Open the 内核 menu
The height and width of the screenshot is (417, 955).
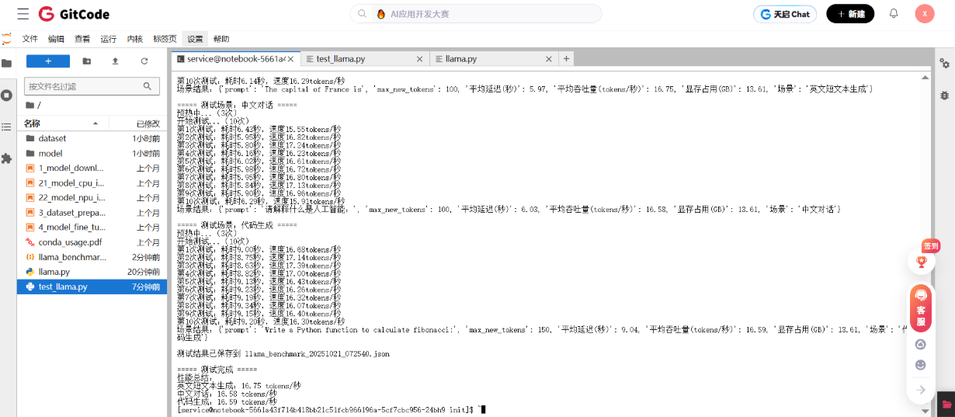pos(135,39)
